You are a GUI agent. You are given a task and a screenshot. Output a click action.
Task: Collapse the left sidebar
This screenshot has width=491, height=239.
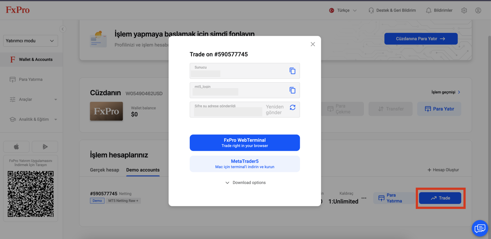pyautogui.click(x=63, y=29)
